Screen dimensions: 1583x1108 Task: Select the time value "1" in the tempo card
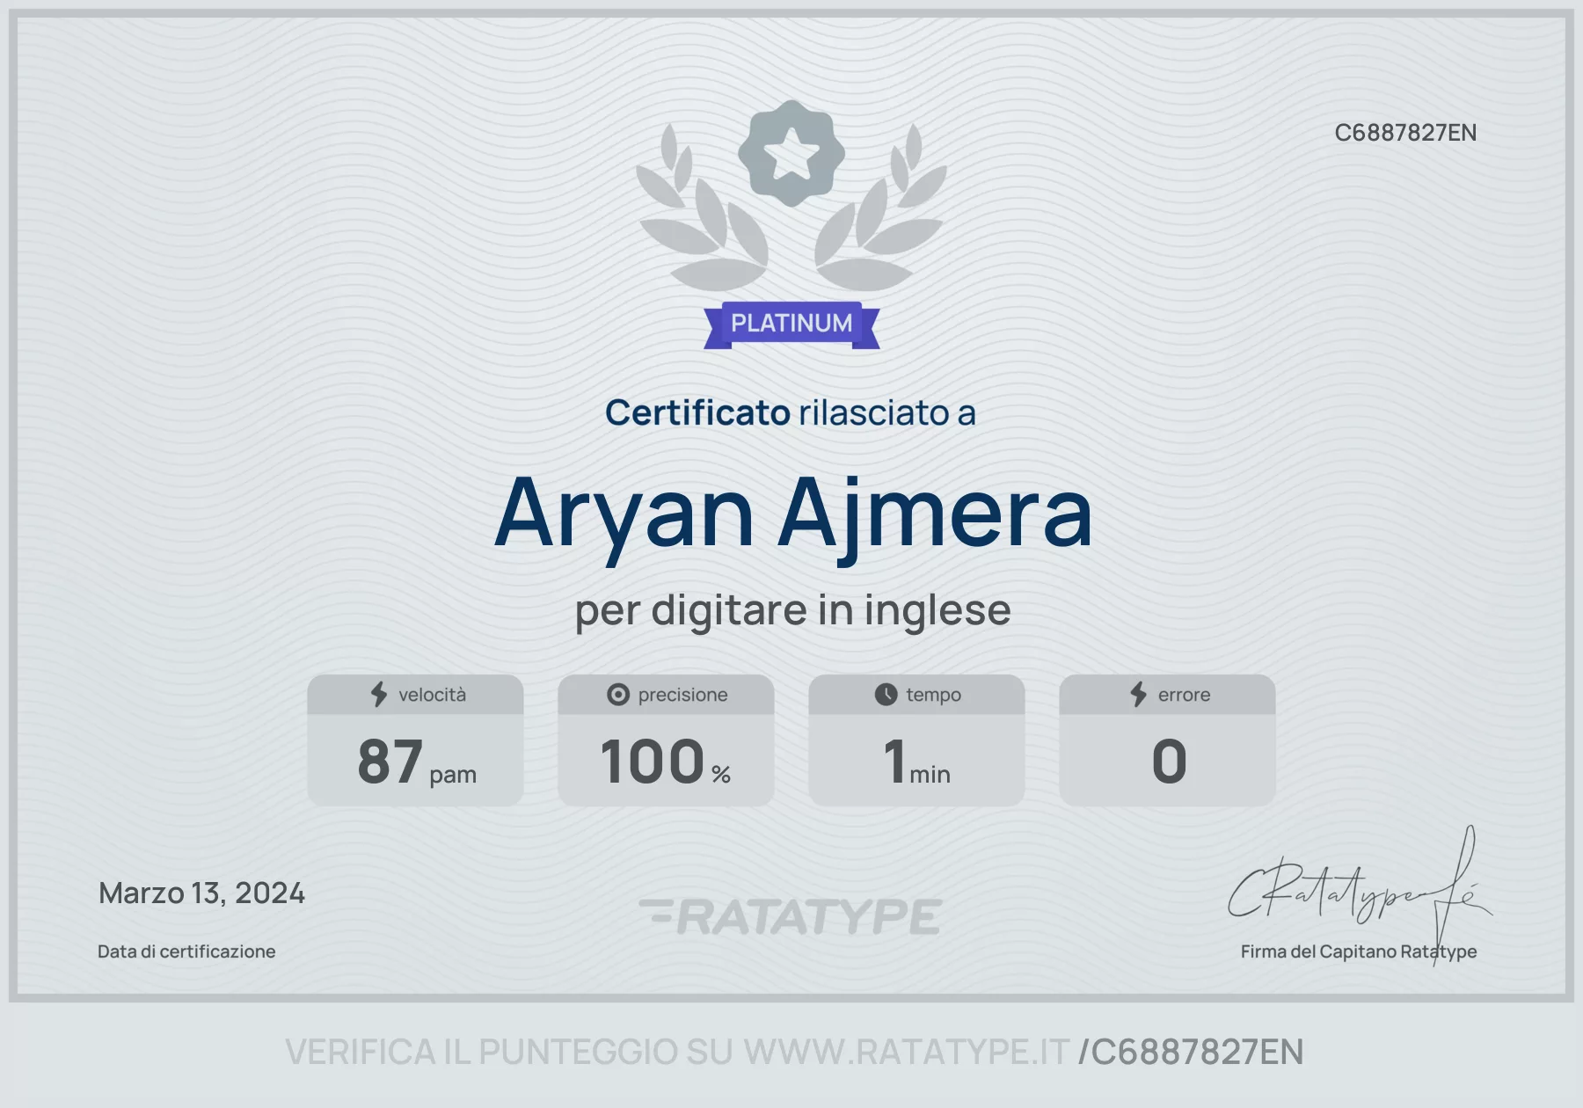[x=894, y=762]
